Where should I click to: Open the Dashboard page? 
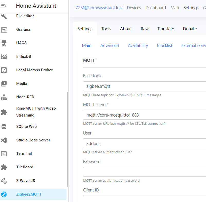156,8
